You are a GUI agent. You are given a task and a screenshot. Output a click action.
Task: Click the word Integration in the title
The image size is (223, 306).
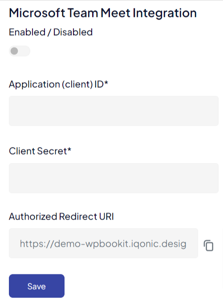click(x=165, y=13)
